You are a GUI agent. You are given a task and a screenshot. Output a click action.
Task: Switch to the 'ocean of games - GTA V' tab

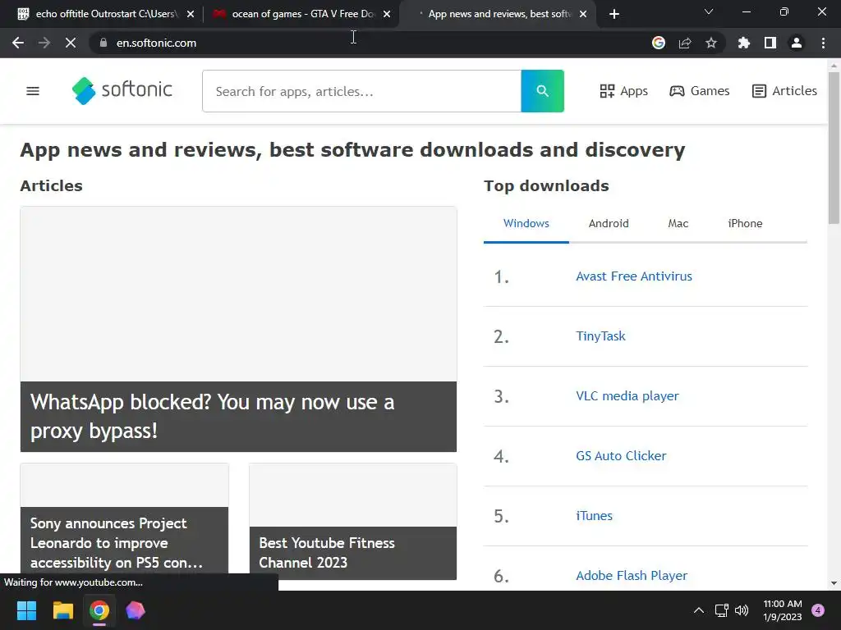pos(301,14)
